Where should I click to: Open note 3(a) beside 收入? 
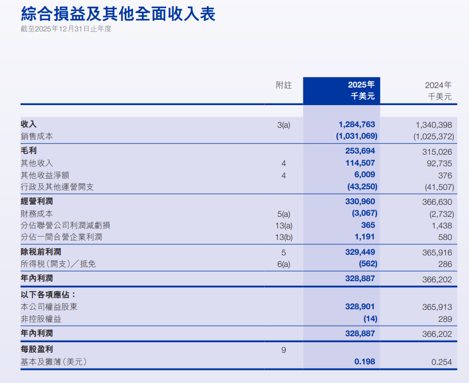tap(283, 125)
